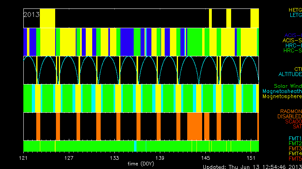Click the ACIS-S legend entry

292,40
